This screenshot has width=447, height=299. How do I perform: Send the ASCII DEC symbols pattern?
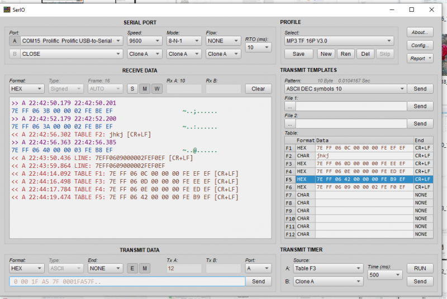(420, 89)
